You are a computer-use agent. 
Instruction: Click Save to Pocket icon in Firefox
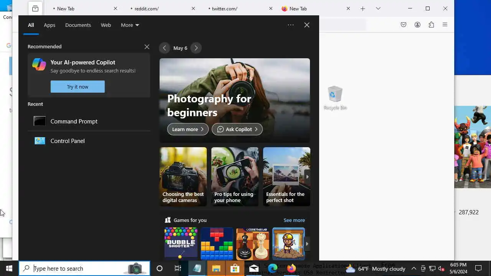pos(404,25)
